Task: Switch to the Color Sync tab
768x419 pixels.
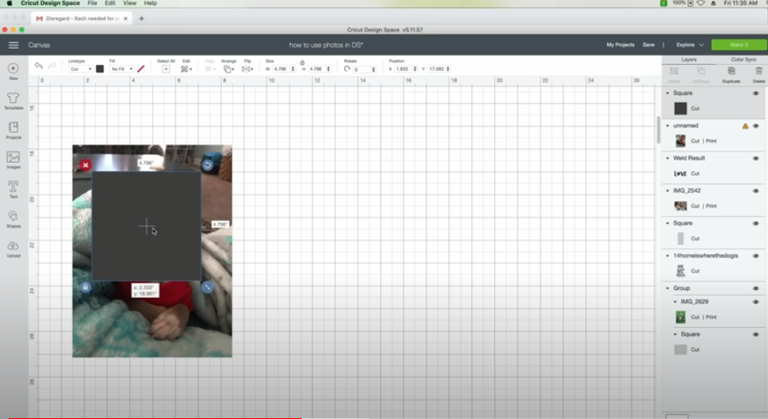Action: (744, 59)
